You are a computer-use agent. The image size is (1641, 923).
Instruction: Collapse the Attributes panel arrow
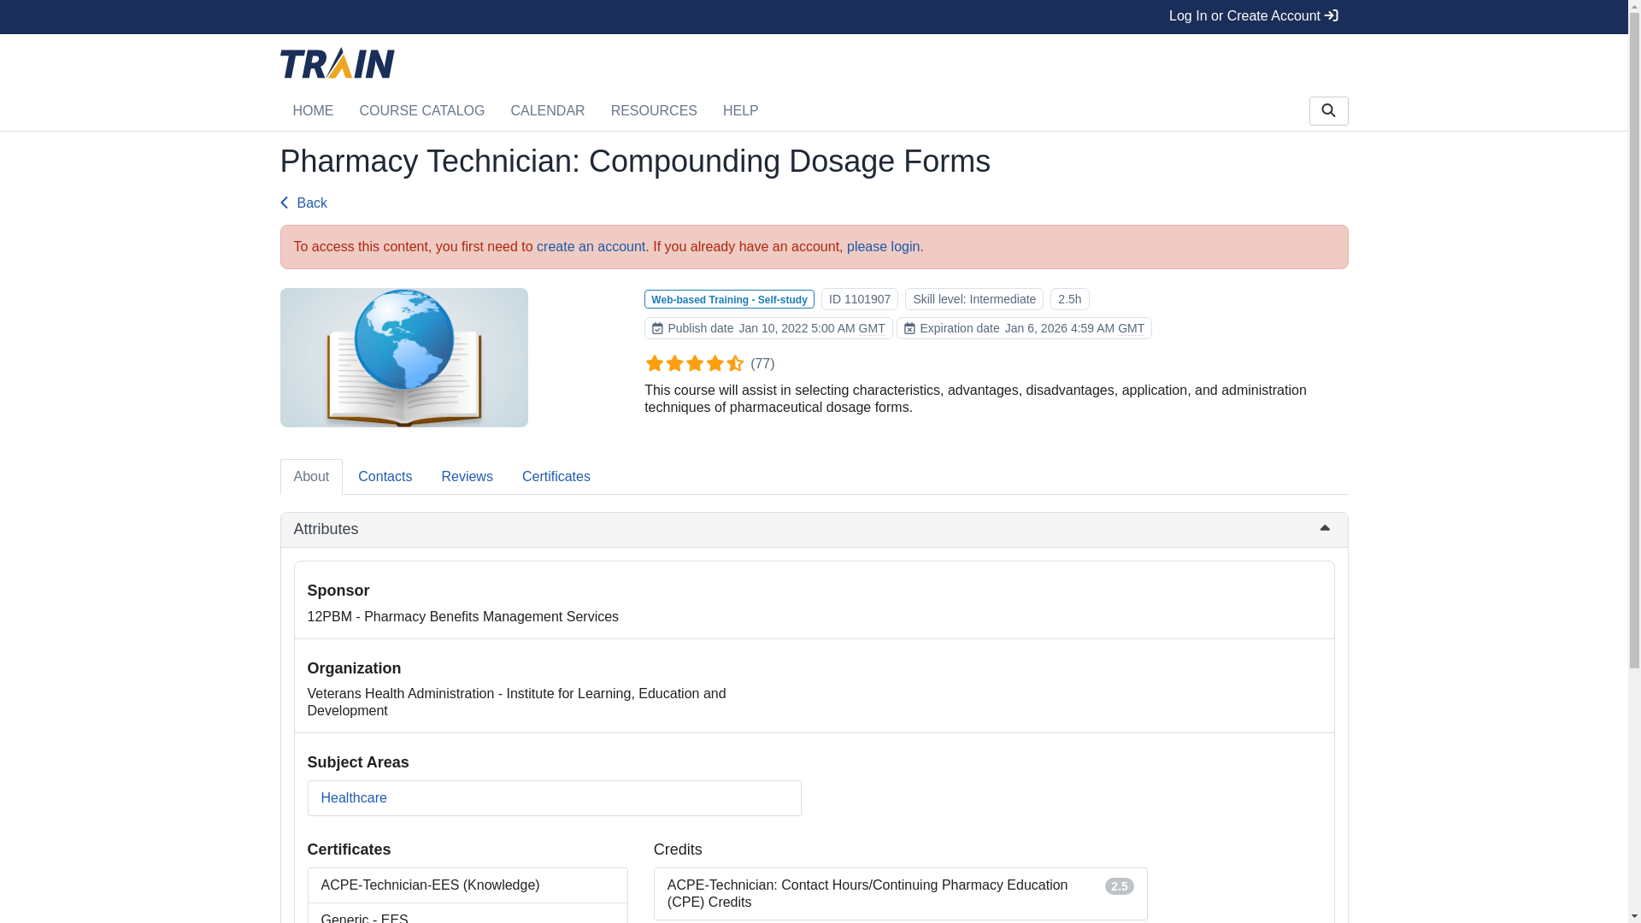[1325, 529]
